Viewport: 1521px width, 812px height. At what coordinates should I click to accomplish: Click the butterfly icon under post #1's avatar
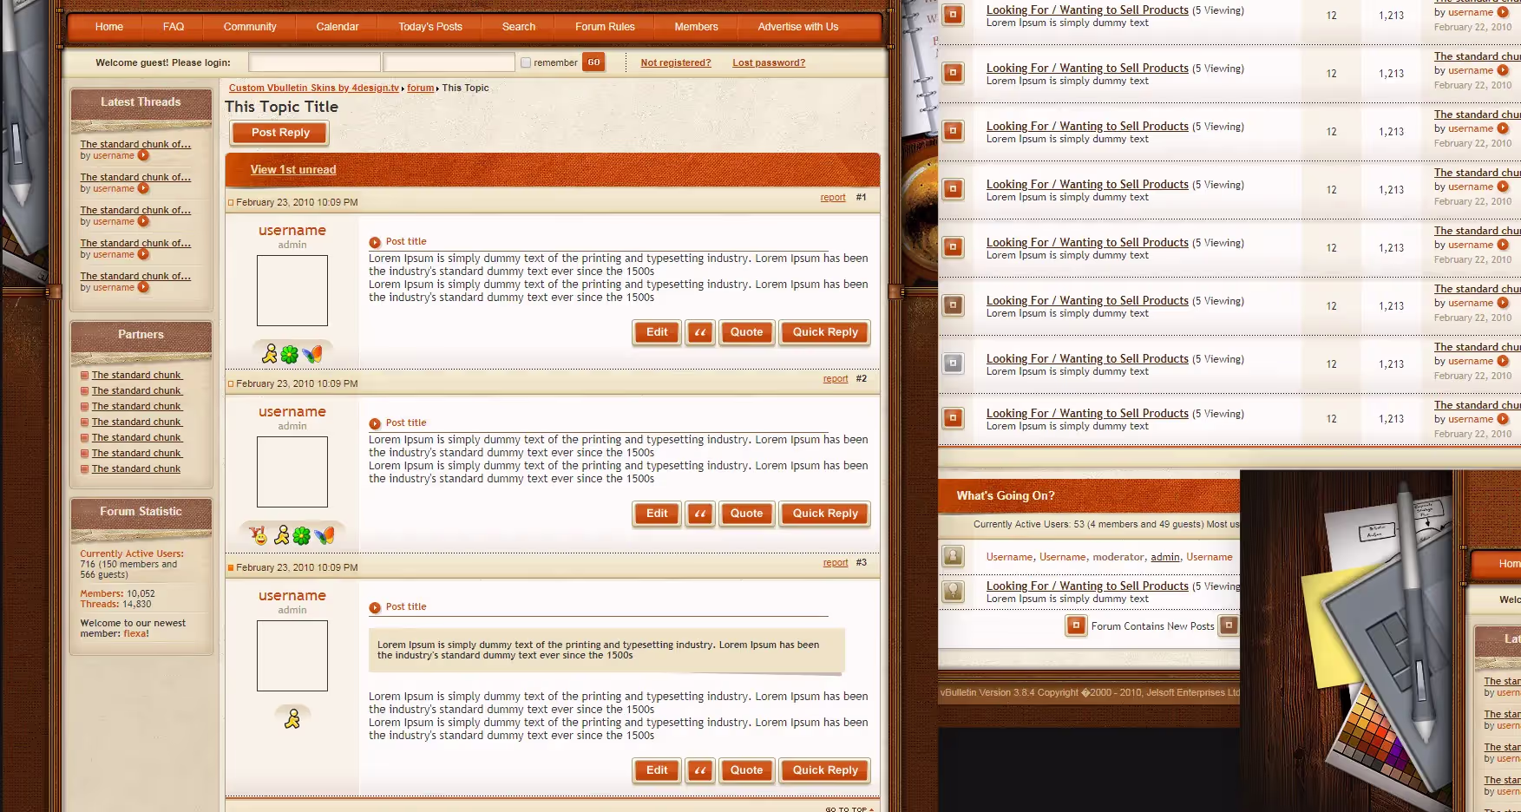(x=312, y=354)
